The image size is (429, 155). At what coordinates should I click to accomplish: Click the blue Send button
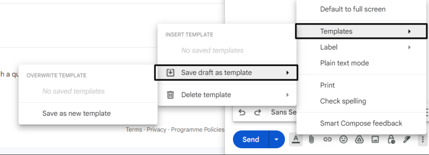[x=251, y=139]
